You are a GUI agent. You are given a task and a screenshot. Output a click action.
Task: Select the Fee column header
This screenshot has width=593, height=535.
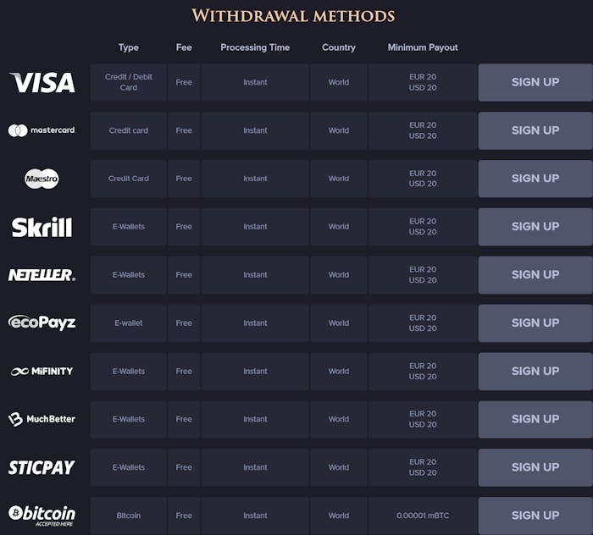click(x=184, y=47)
